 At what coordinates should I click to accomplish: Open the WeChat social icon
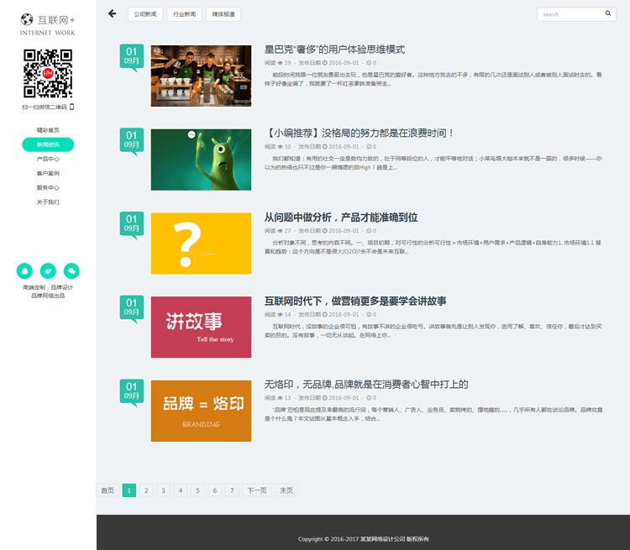[71, 271]
